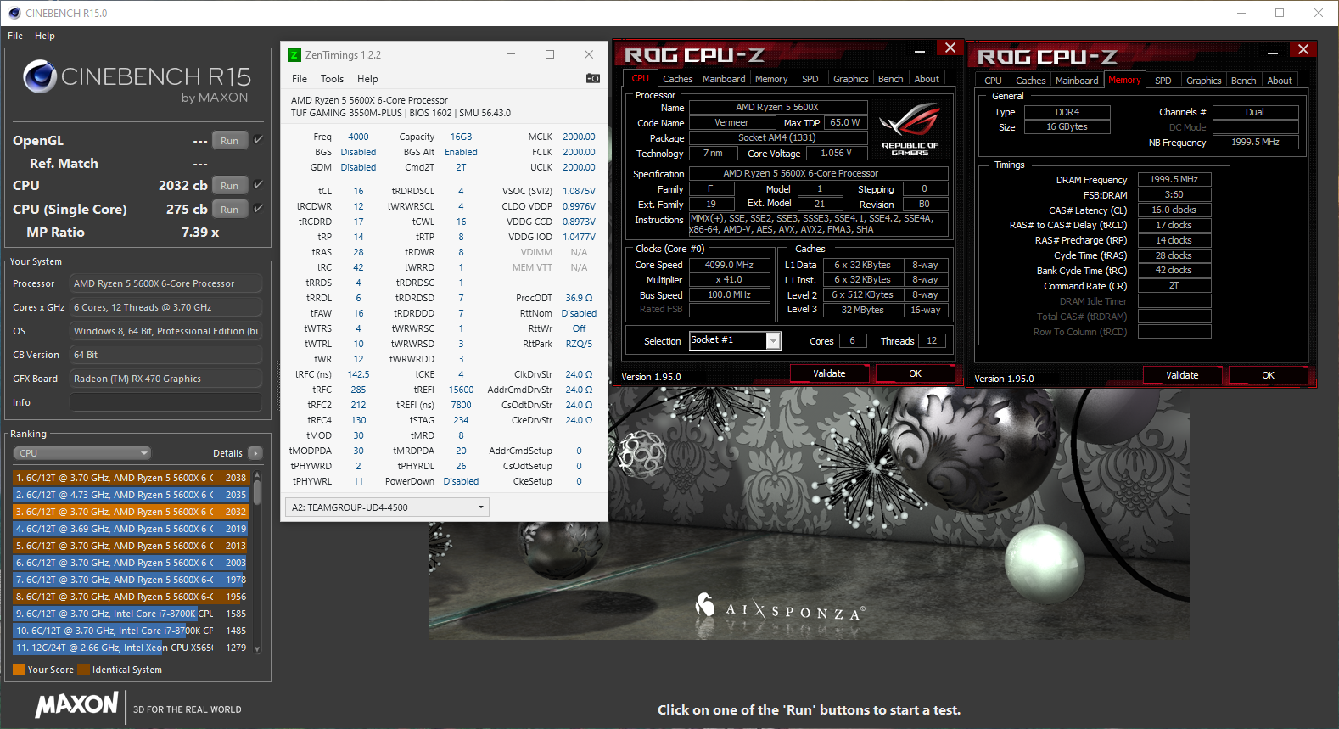Click the DRAM Frequency 1999.5 MHz value
Image resolution: width=1339 pixels, height=729 pixels.
click(x=1174, y=179)
